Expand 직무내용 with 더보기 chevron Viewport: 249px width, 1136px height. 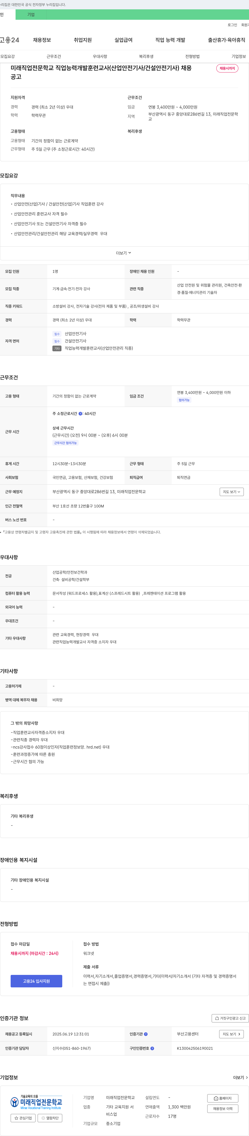pos(124,253)
